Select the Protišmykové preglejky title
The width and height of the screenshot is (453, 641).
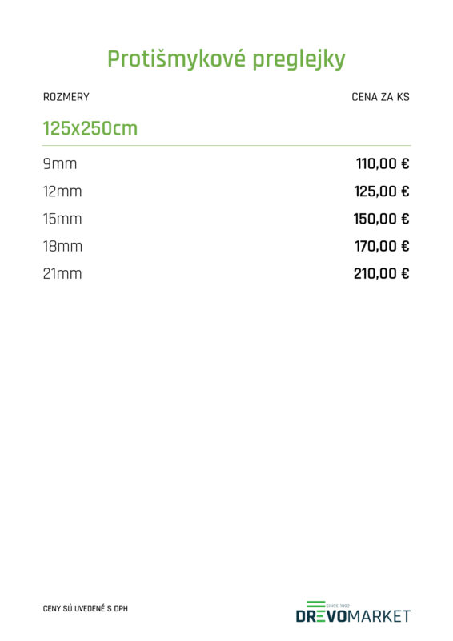coord(226,59)
